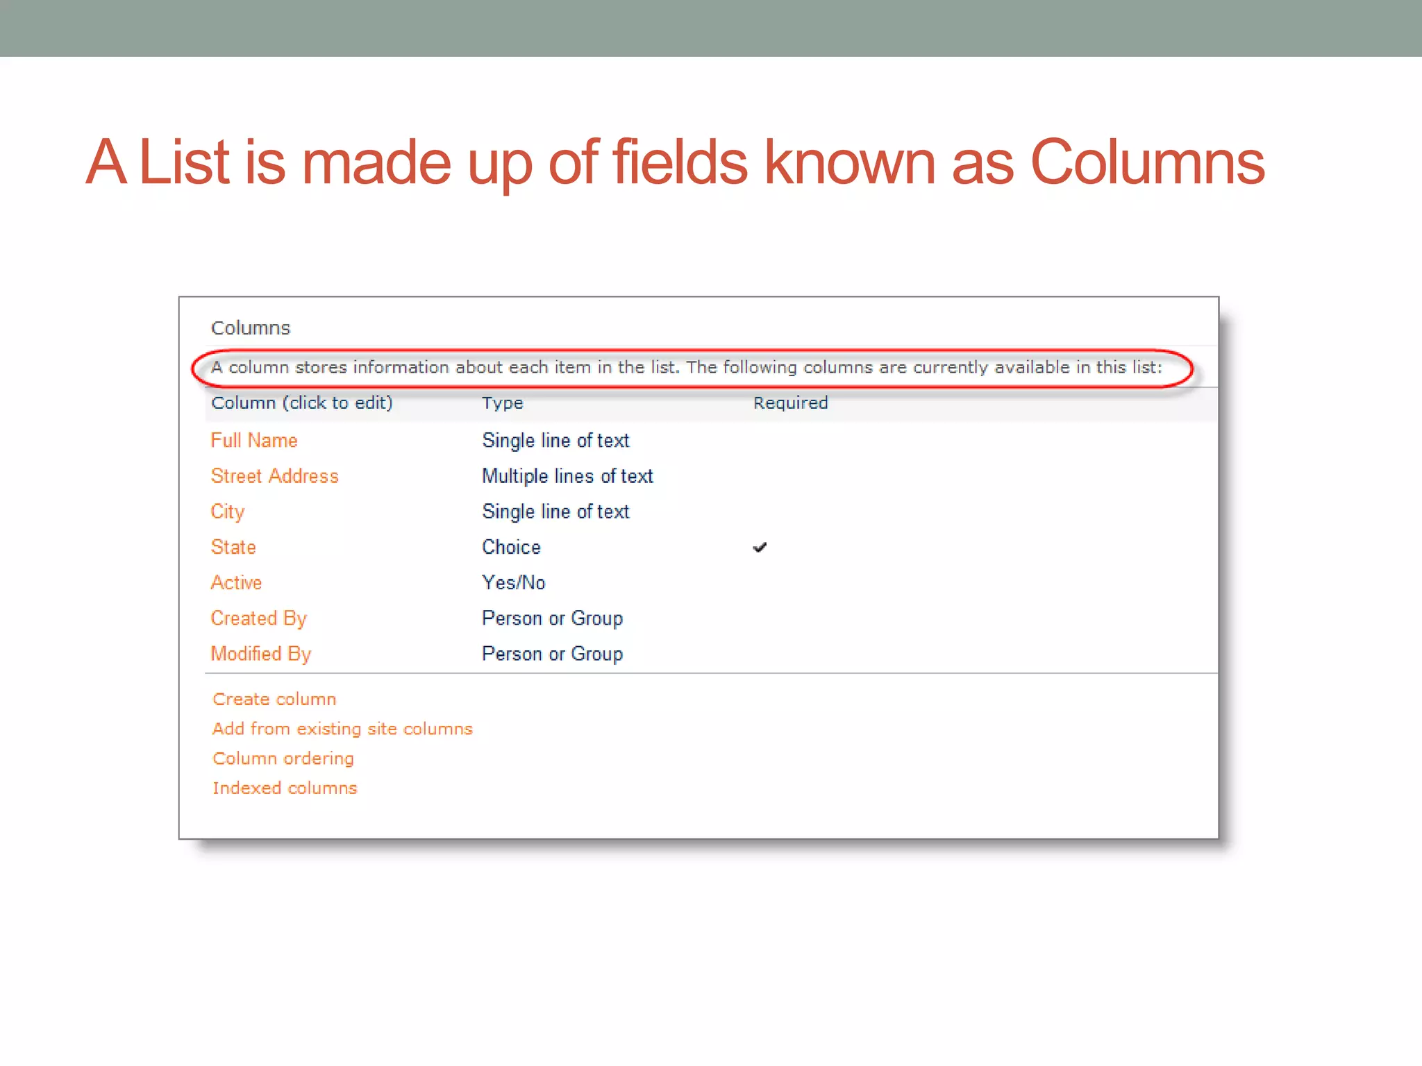Open the Column ordering link

(283, 759)
